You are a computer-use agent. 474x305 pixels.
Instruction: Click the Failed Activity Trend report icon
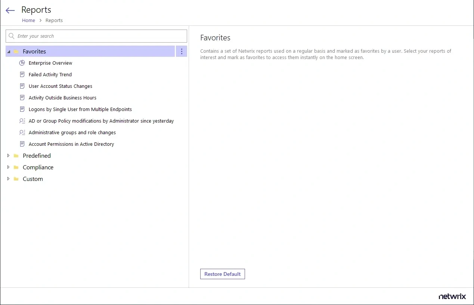(22, 74)
